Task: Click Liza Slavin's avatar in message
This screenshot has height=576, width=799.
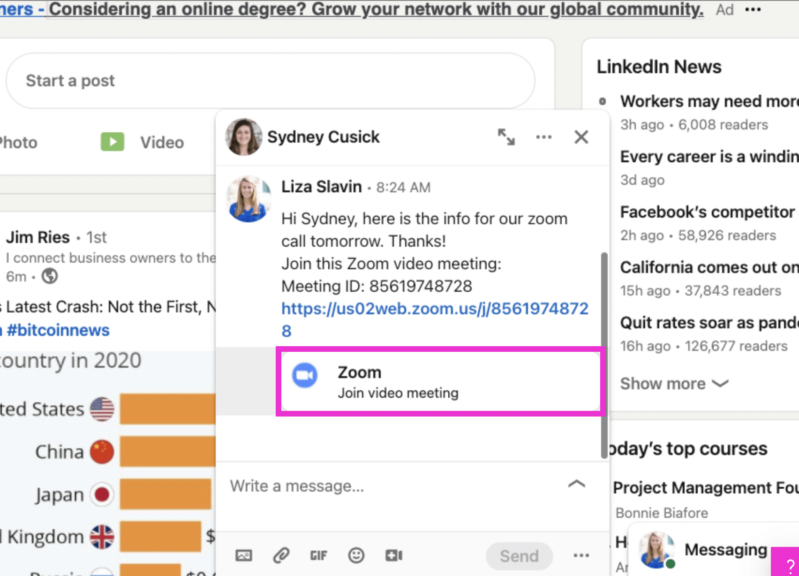Action: point(249,199)
